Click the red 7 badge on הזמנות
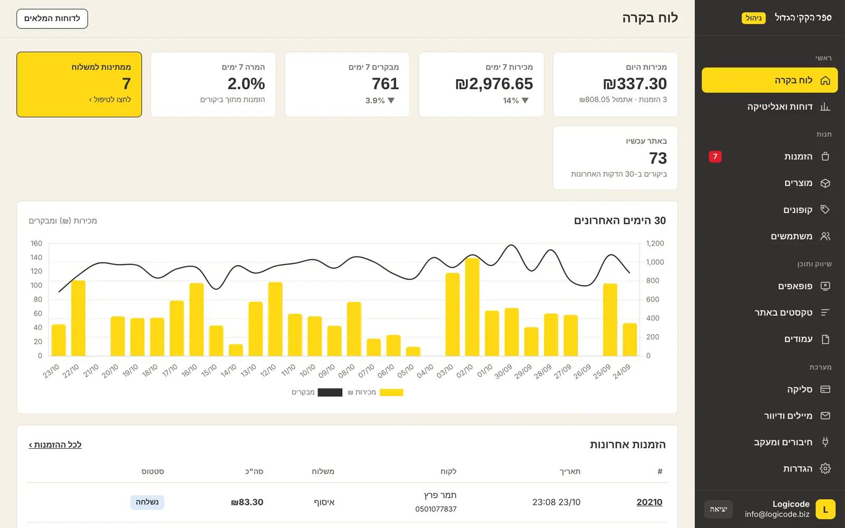 click(x=715, y=157)
